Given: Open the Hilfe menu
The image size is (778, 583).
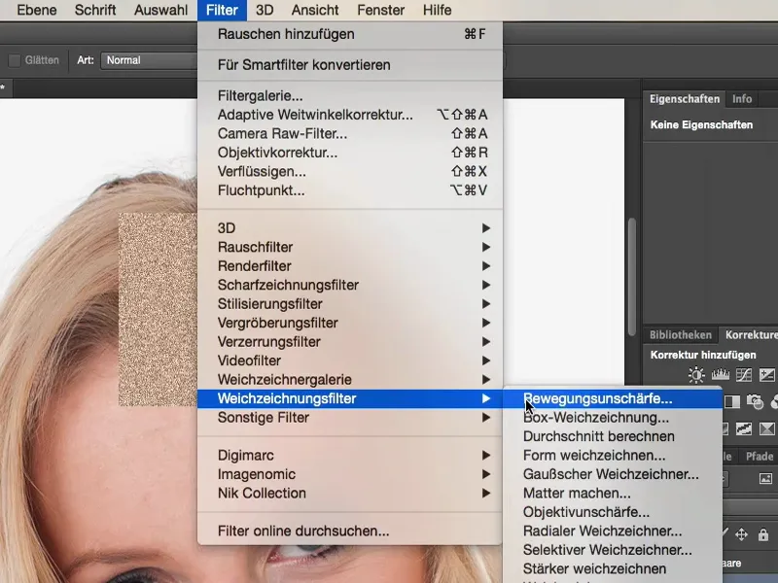Looking at the screenshot, I should [x=437, y=10].
